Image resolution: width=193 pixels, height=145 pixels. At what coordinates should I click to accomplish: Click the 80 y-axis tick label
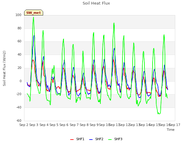[x=19, y=28]
